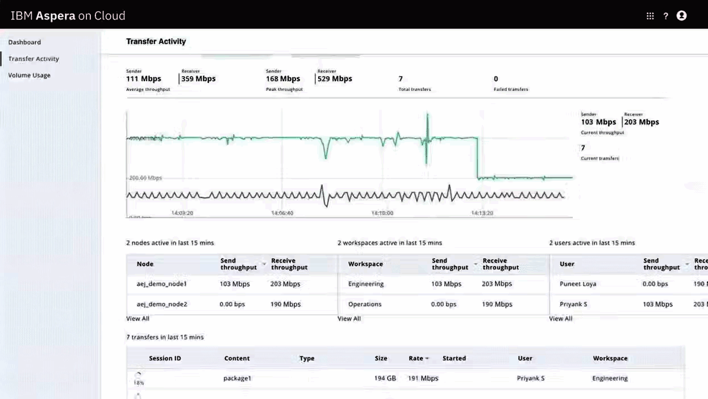Go to Dashboard in the sidebar

24,42
